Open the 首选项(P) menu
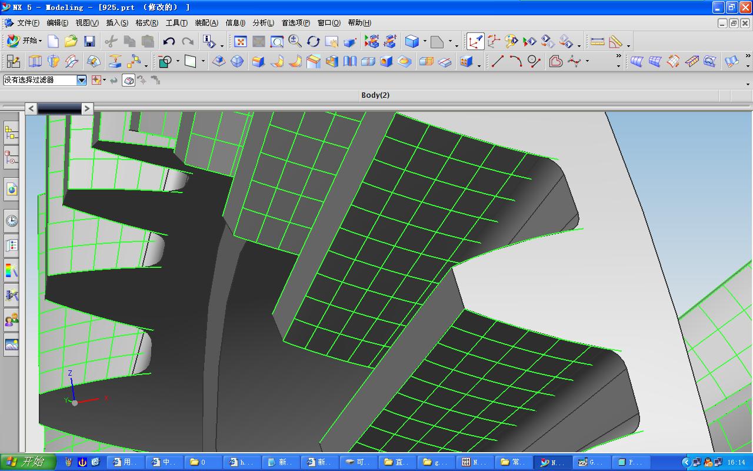This screenshot has width=753, height=471. click(295, 23)
